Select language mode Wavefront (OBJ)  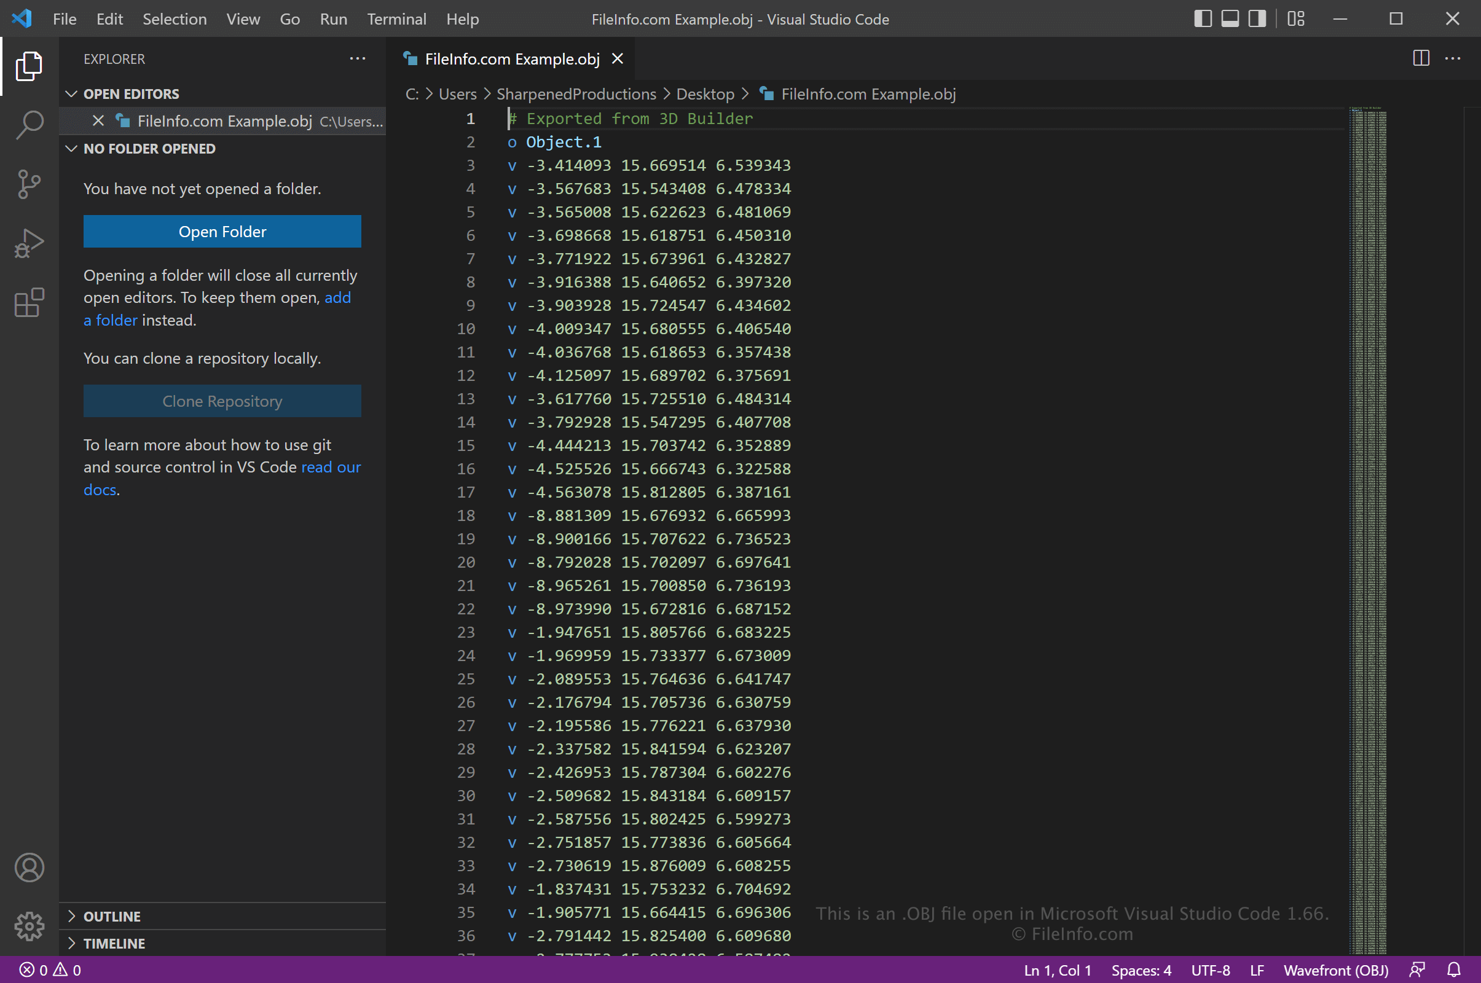coord(1336,971)
